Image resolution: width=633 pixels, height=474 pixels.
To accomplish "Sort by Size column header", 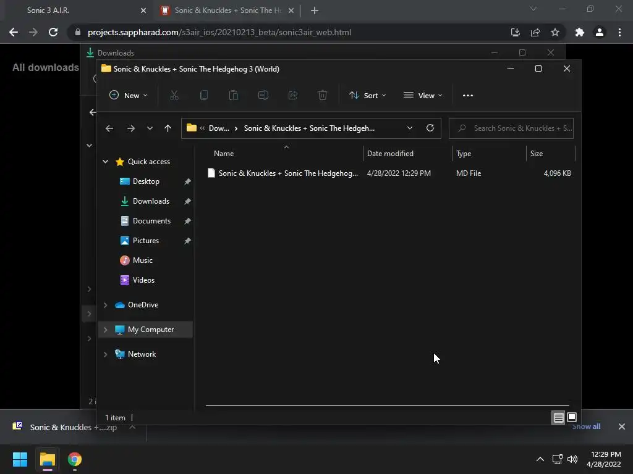I will point(551,154).
